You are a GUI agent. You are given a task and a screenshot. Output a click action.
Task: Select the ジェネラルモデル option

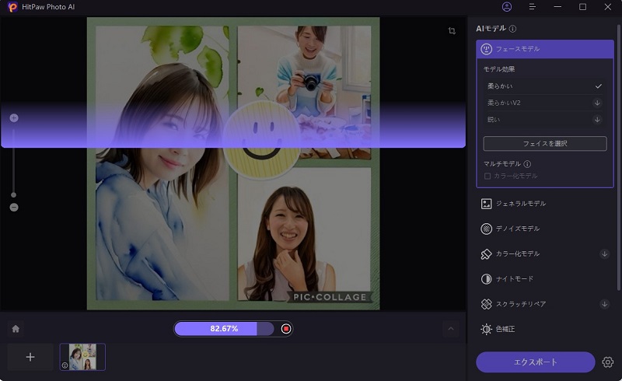pos(519,204)
